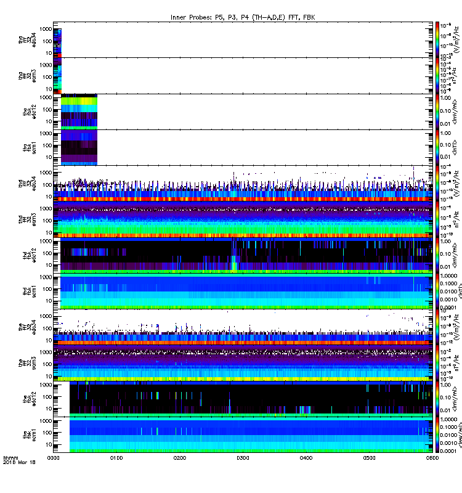Click the color bar beside thd fff edc34 panel
The image size is (462, 493).
click(437, 183)
